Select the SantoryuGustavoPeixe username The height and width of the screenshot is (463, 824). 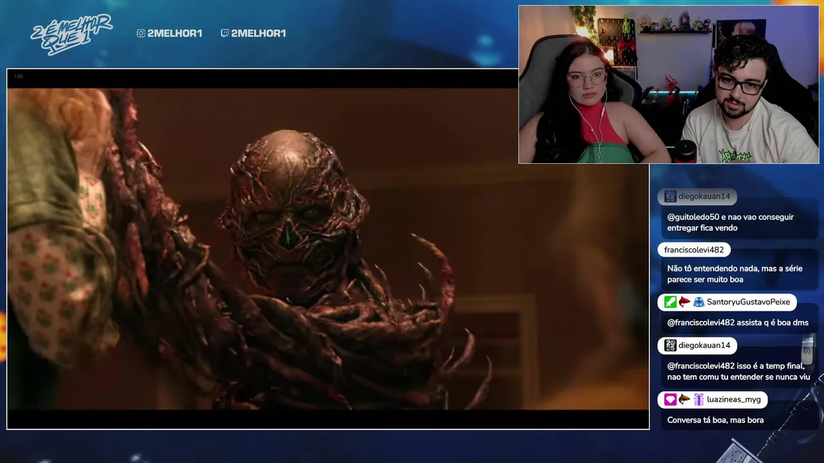coord(748,302)
